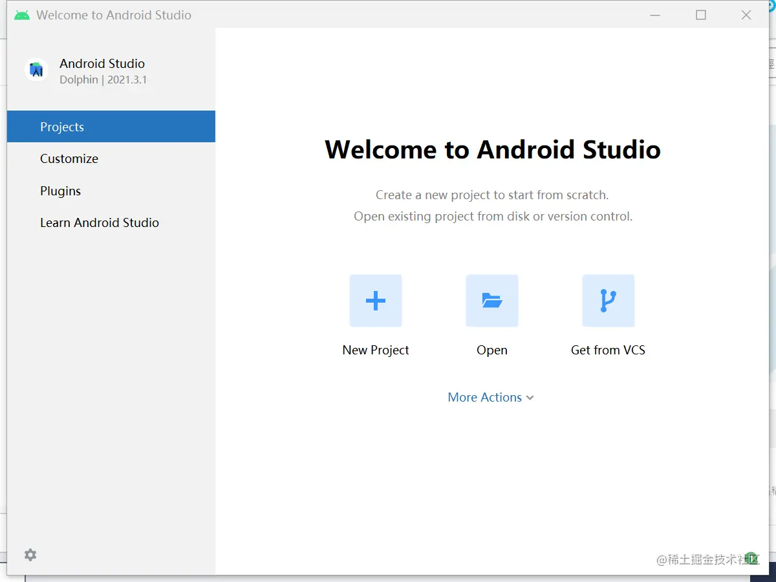Click the New Project label
This screenshot has height=582, width=776.
[x=376, y=350]
